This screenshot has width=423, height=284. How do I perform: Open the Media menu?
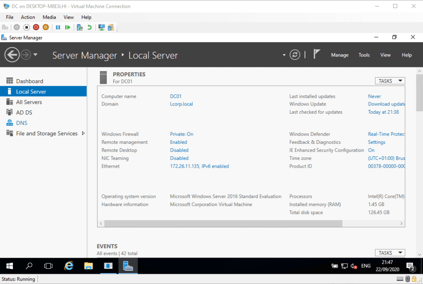(49, 17)
